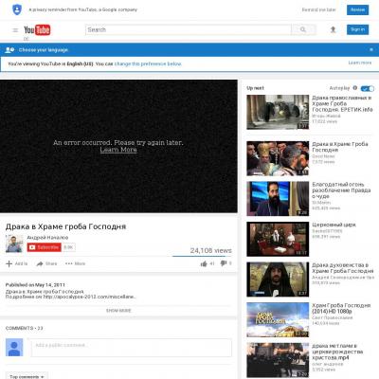The width and height of the screenshot is (379, 379).
Task: Click inside the Search field
Action: (x=189, y=29)
